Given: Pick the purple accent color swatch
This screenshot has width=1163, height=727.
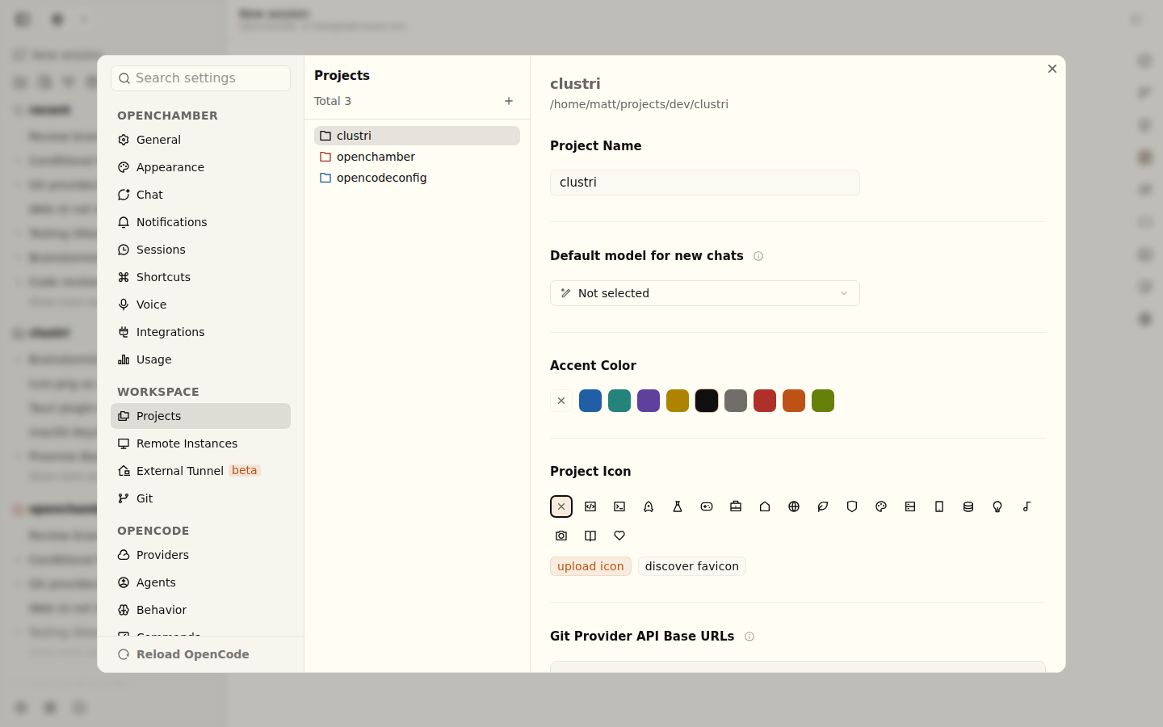Looking at the screenshot, I should point(649,401).
